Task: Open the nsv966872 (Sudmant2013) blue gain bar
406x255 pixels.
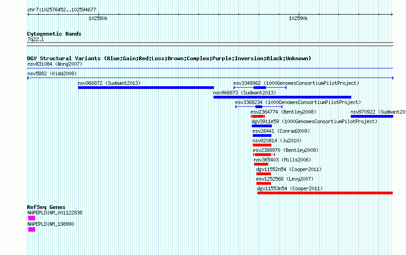Action: (146, 88)
